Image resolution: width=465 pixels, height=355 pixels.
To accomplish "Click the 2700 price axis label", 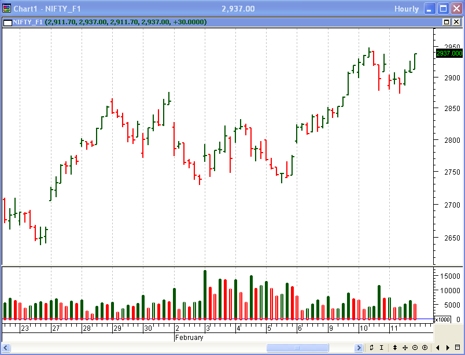I will click(x=452, y=205).
